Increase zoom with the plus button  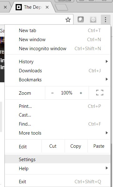(x=81, y=93)
